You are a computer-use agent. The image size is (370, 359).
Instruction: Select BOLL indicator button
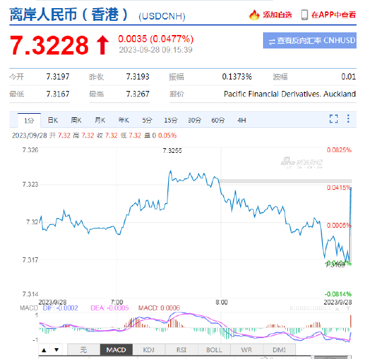point(214,350)
